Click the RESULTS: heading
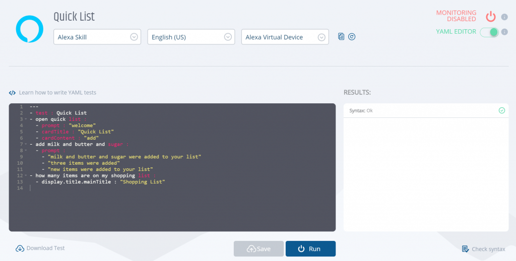The height and width of the screenshot is (261, 516). point(357,93)
